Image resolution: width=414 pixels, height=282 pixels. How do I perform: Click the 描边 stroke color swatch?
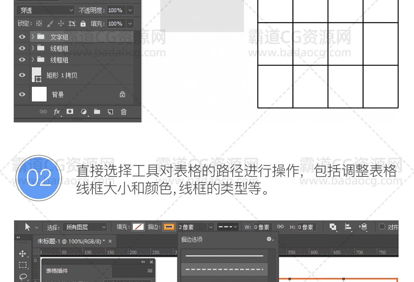pos(169,227)
